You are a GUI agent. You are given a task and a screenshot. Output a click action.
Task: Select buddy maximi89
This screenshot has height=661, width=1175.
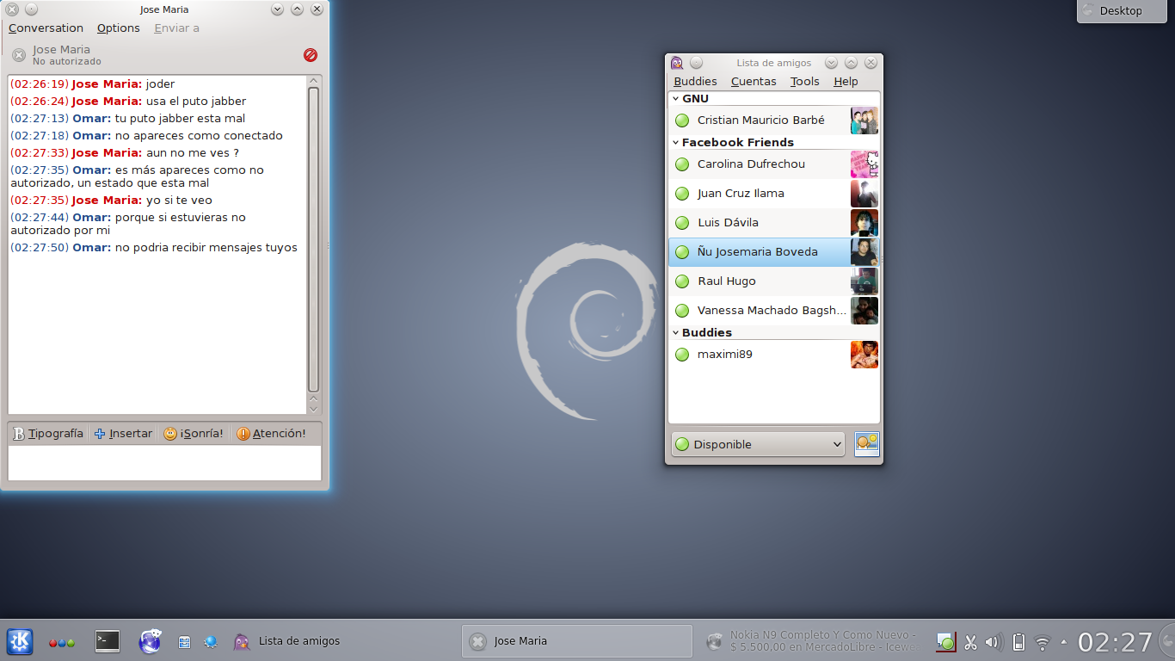pyautogui.click(x=774, y=355)
